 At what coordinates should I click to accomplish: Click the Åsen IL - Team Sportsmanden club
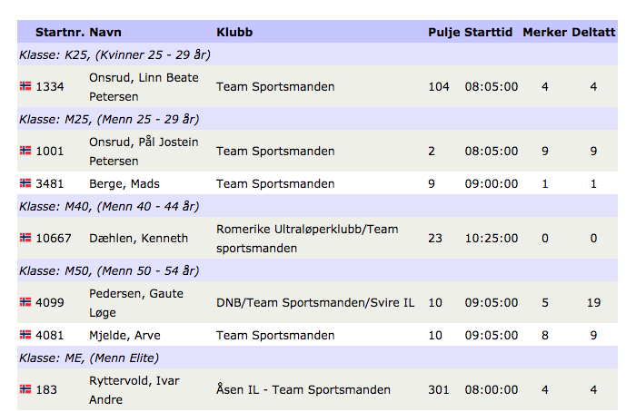[x=303, y=389]
